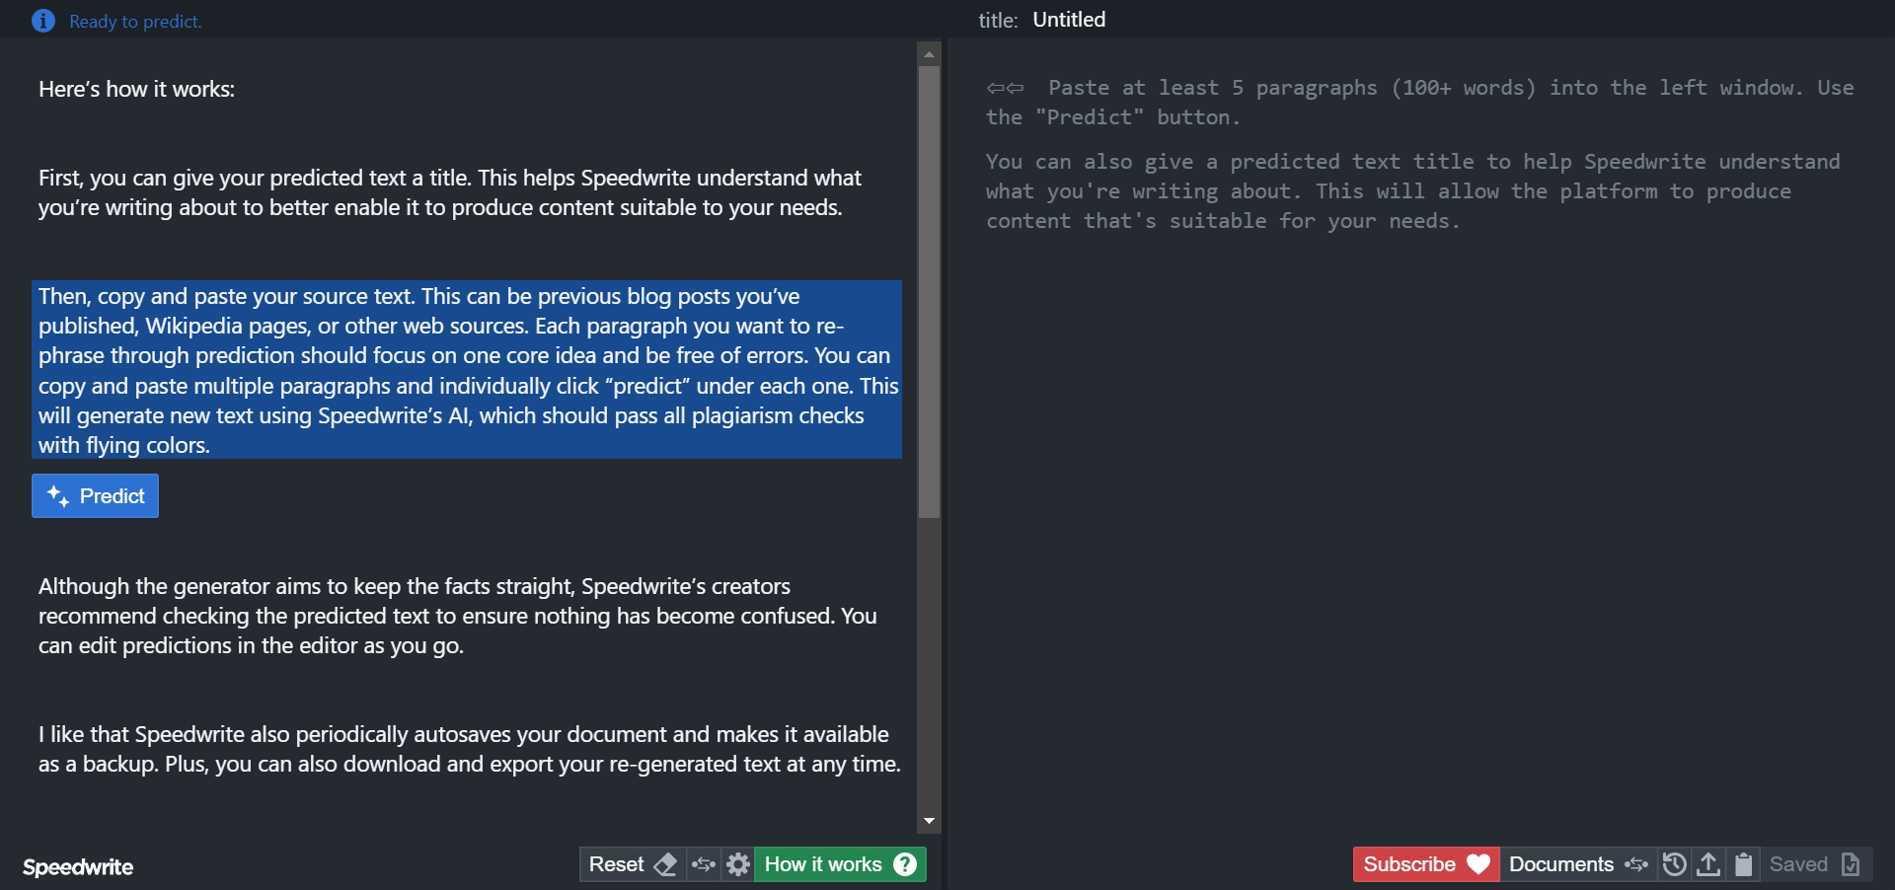Copy text using the clipboard icon
This screenshot has width=1895, height=890.
[1744, 865]
